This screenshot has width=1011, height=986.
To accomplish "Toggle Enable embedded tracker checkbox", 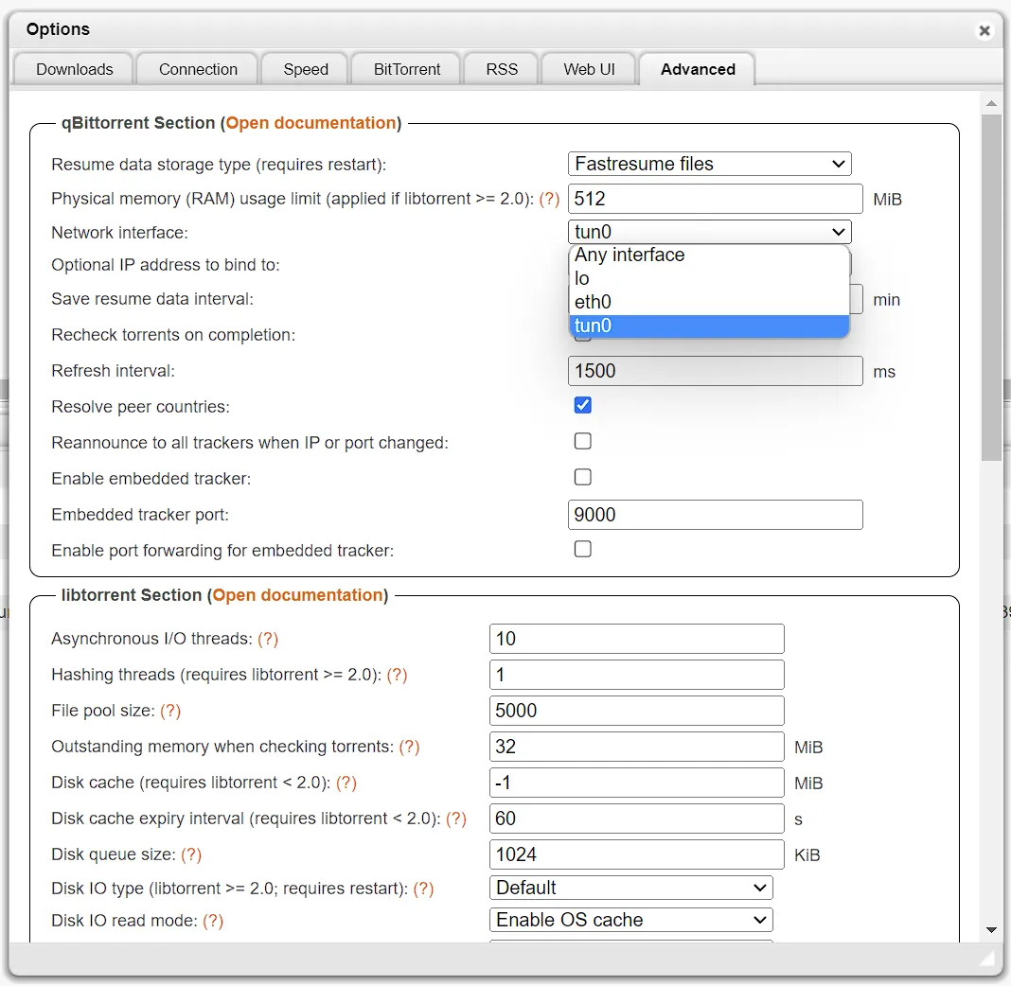I will (583, 477).
